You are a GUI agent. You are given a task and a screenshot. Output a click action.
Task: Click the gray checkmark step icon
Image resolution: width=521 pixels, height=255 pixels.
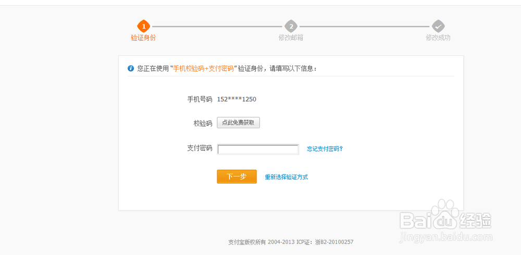coord(438,26)
